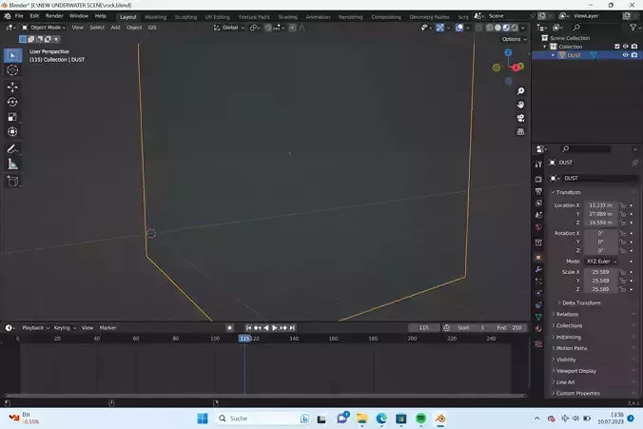
Task: Open the Render menu
Action: pos(54,16)
